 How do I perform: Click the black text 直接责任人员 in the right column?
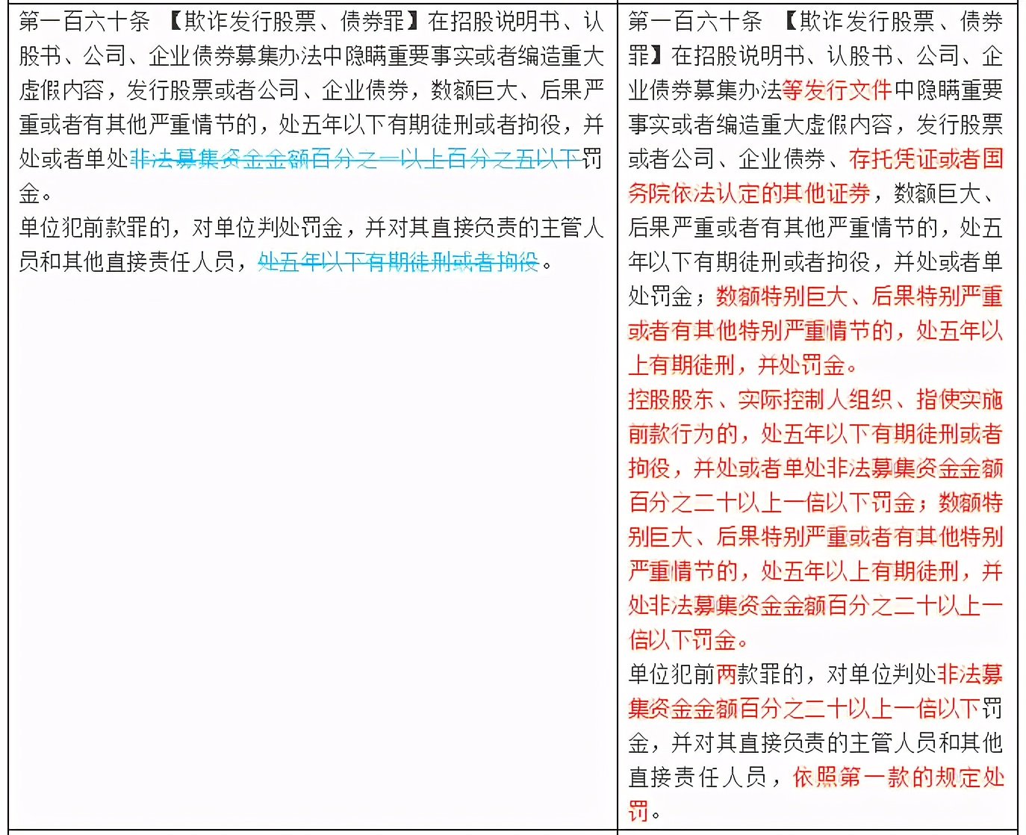(x=697, y=777)
